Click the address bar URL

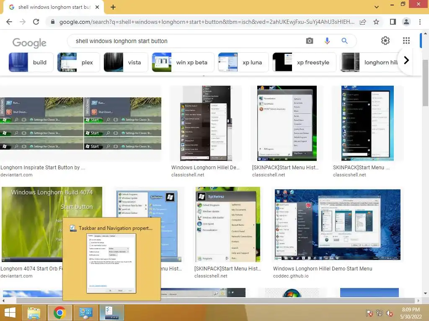pyautogui.click(x=207, y=22)
